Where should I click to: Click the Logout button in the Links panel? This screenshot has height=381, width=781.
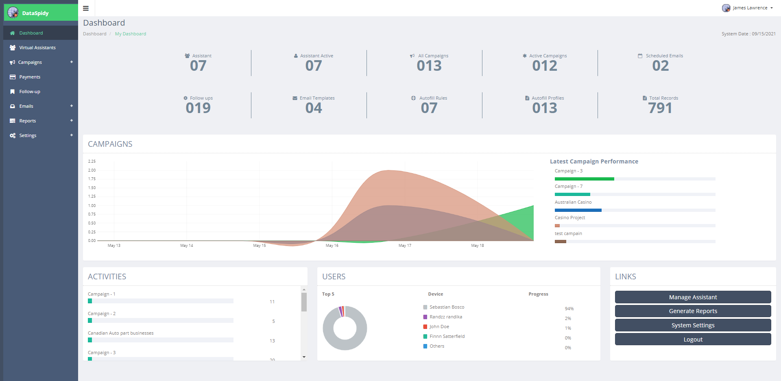[693, 339]
